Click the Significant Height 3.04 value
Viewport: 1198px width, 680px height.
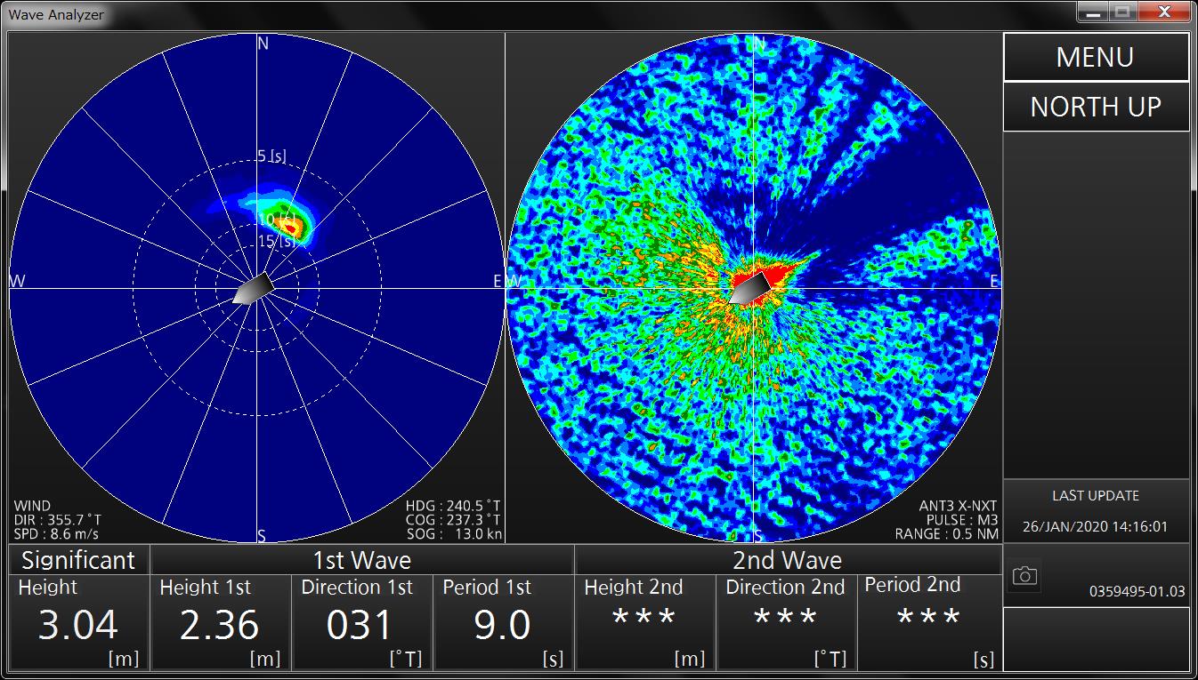[78, 623]
